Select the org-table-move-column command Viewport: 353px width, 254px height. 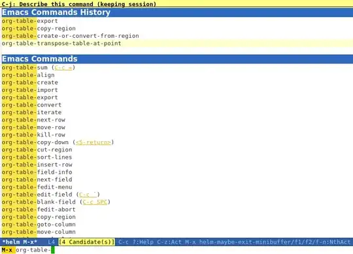coord(39,232)
